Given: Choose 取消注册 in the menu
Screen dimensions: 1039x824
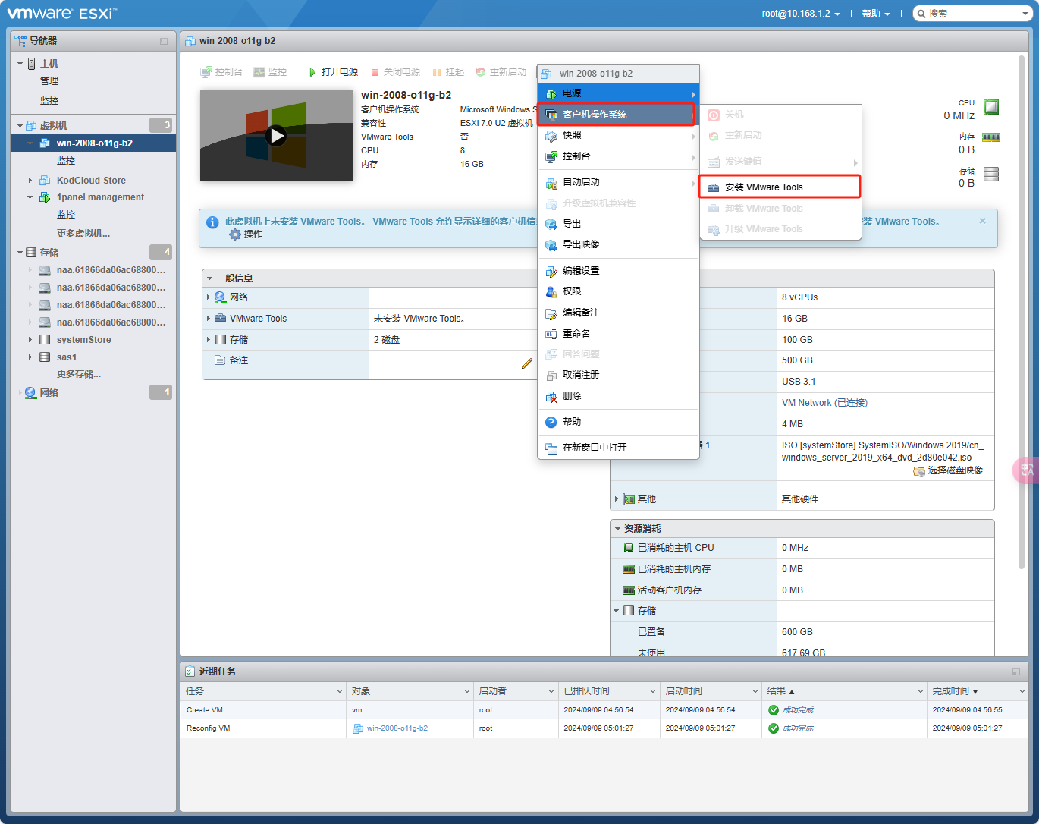Looking at the screenshot, I should (x=618, y=375).
